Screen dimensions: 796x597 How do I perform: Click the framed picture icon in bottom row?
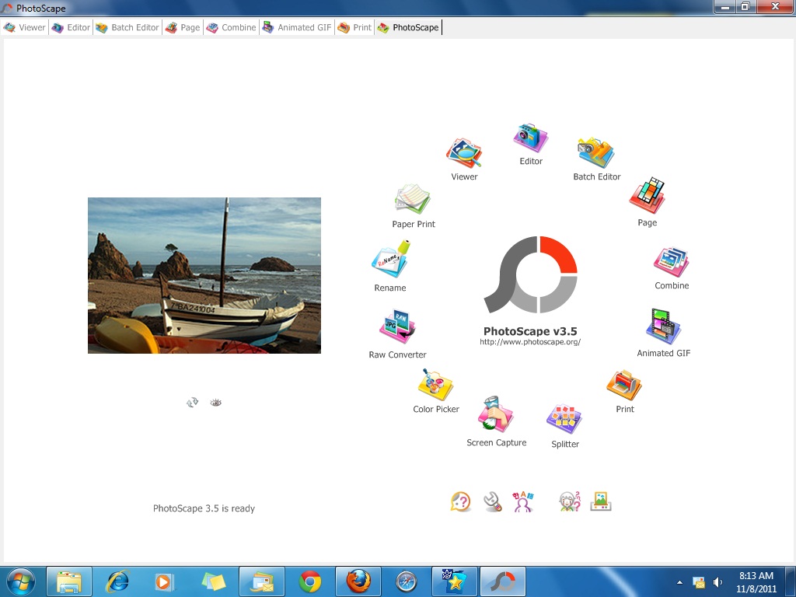pos(601,501)
